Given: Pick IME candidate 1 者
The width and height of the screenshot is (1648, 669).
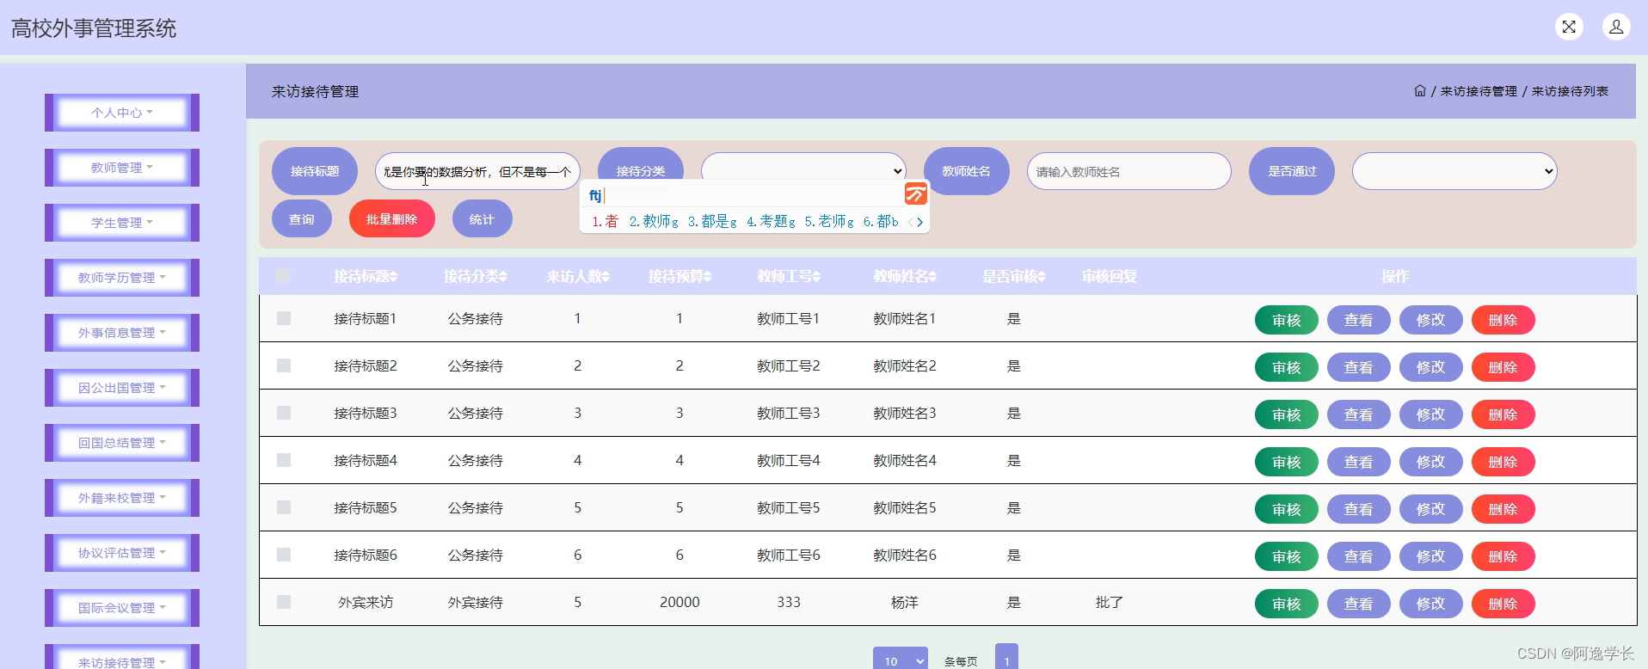Looking at the screenshot, I should point(605,222).
